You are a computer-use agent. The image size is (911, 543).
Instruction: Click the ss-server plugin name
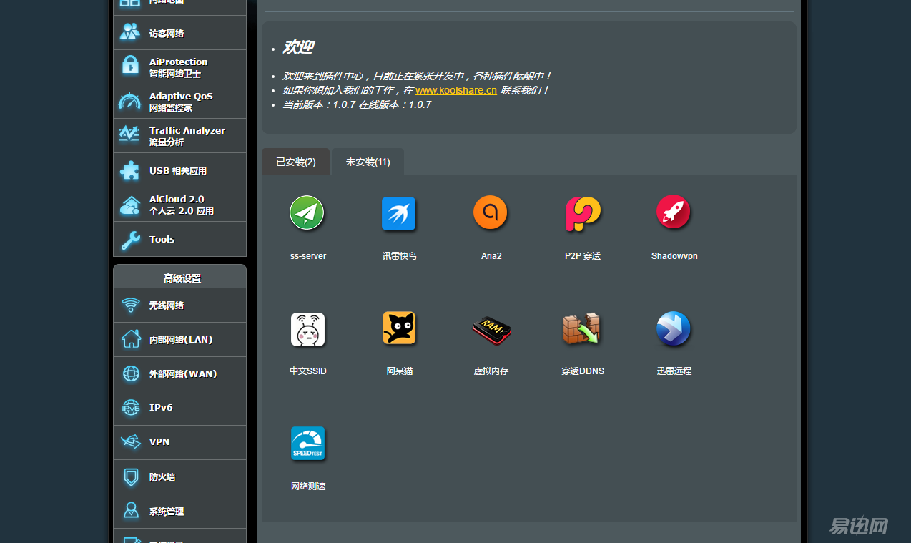pyautogui.click(x=308, y=256)
